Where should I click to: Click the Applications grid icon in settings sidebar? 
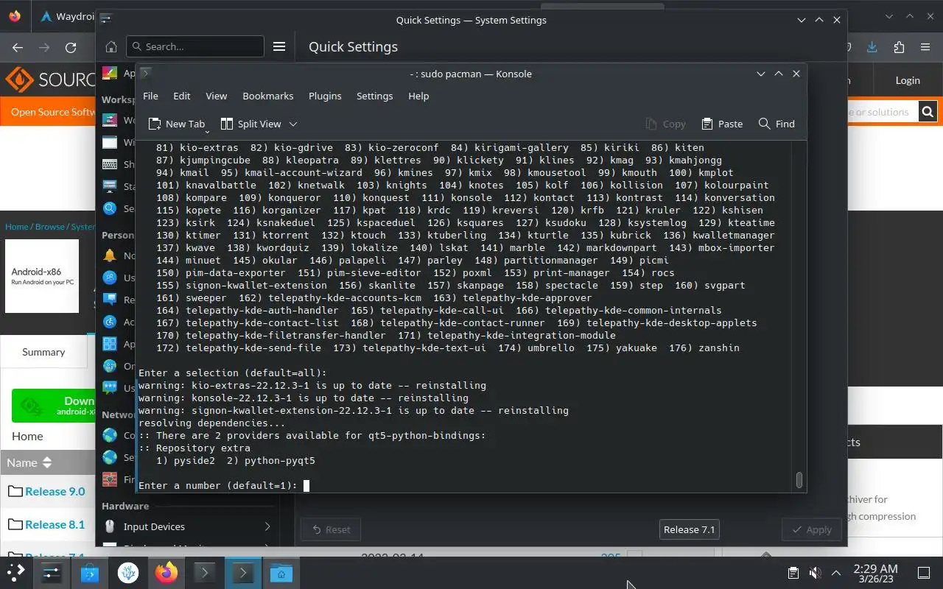point(110,344)
